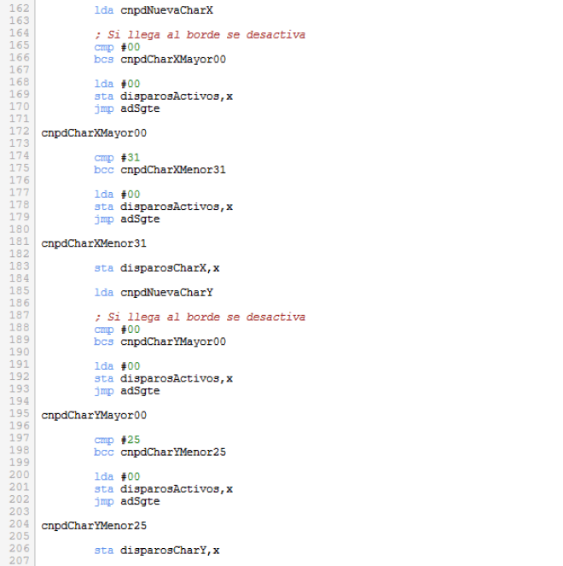Click the 'lda cnpdNuevaCharY' instruction
Viewport: 563px width, 566px height.
[x=154, y=293]
